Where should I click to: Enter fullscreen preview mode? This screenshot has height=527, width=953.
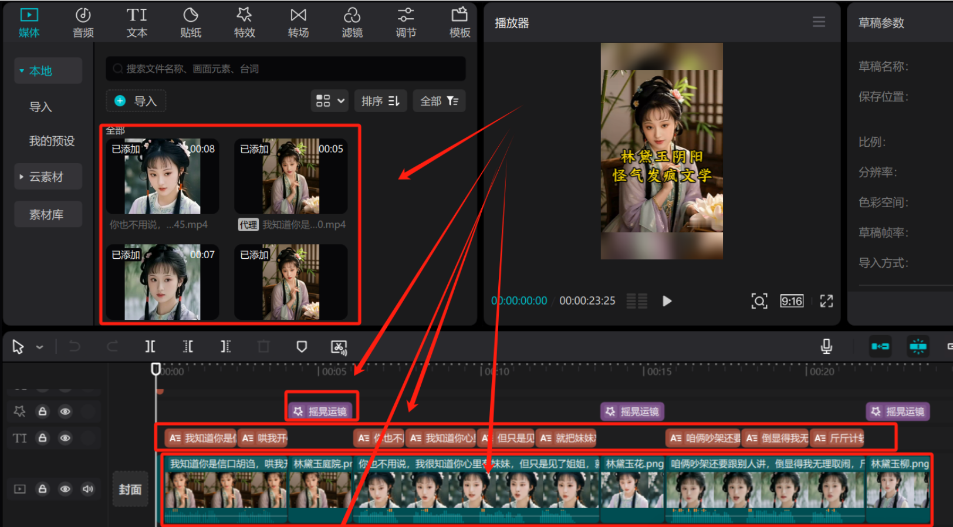point(826,301)
